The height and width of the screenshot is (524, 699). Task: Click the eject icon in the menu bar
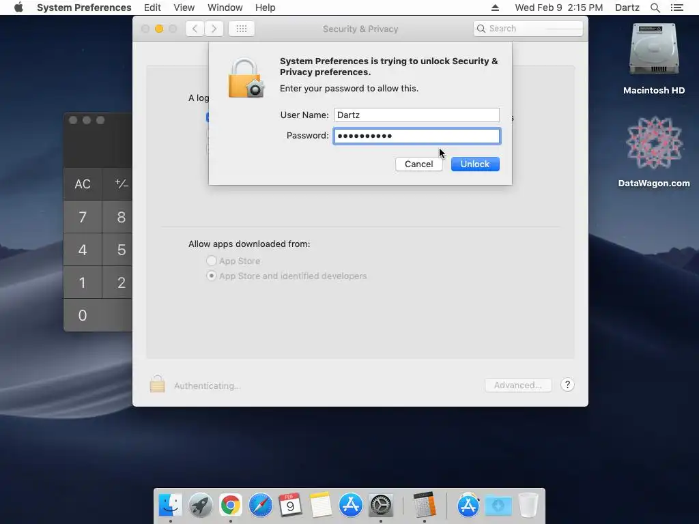(495, 8)
